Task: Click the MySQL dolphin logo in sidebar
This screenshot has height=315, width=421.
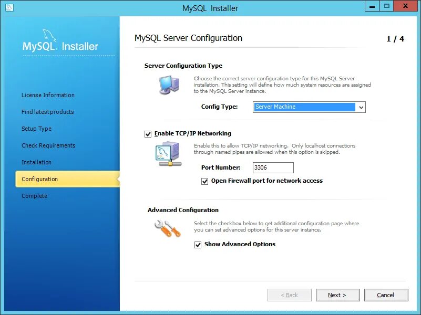Action: 49,35
